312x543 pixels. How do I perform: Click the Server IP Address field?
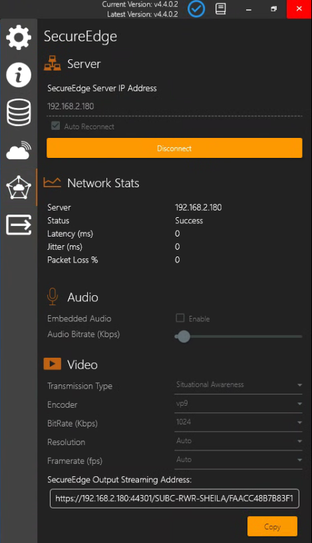tap(174, 107)
